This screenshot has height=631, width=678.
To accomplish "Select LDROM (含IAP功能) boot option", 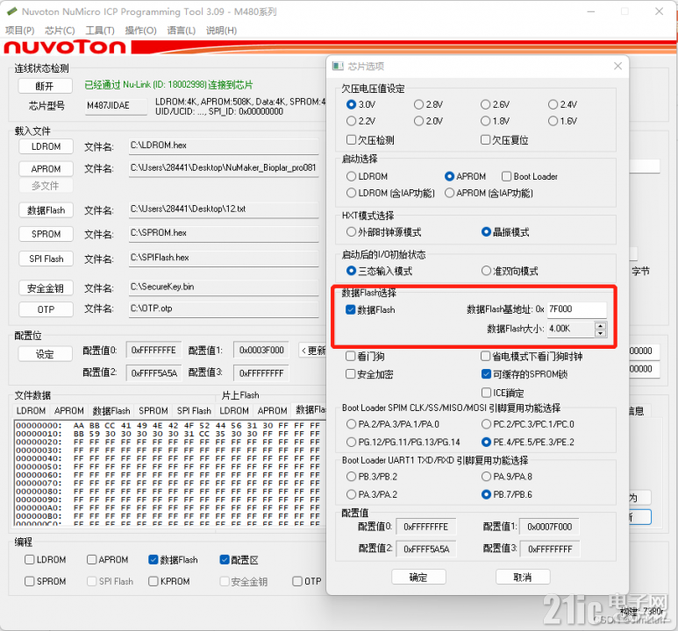I will click(x=390, y=193).
